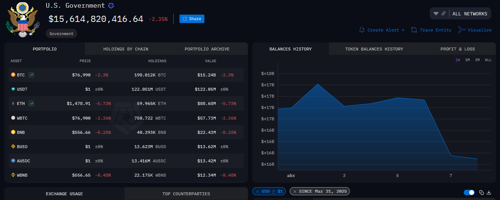Click the chart trend icon beside ETH
The width and height of the screenshot is (500, 200).
[x=32, y=103]
